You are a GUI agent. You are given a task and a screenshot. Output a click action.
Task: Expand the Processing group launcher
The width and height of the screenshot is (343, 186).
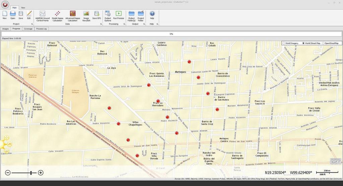point(124,24)
